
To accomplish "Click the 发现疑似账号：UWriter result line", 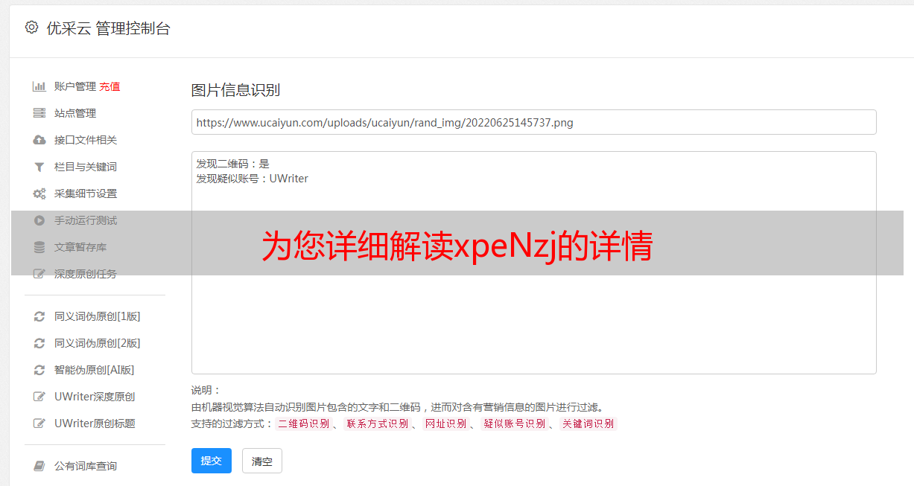I will (253, 179).
